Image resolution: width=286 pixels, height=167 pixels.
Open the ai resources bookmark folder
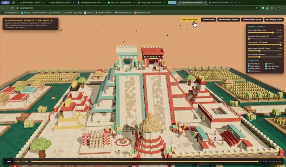55,13
